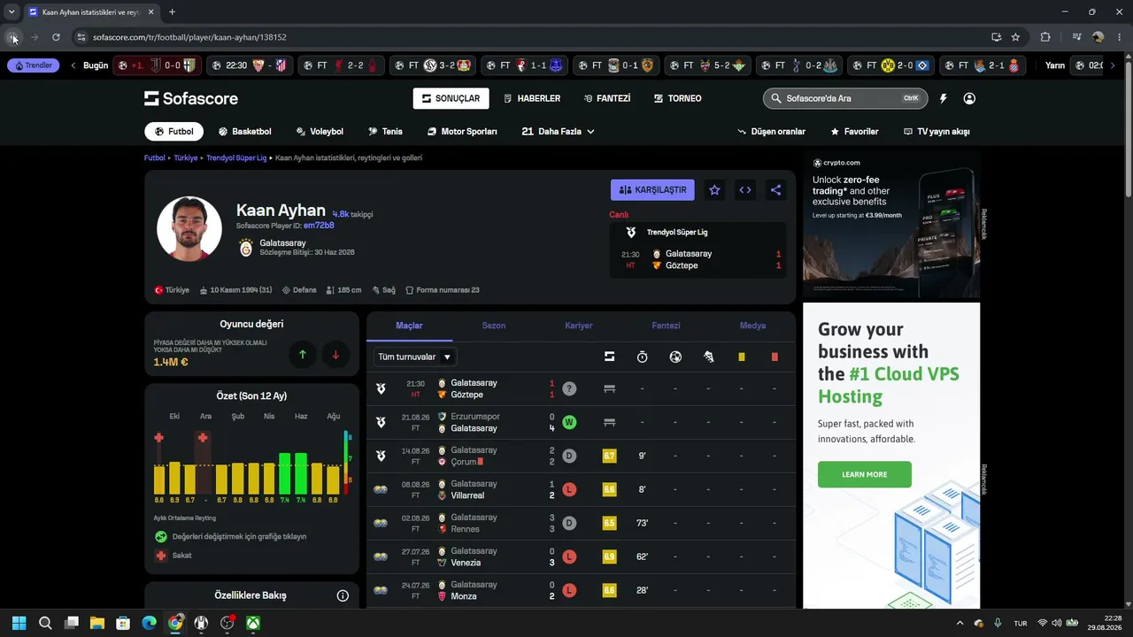The height and width of the screenshot is (637, 1133).
Task: Open the Fantezi player tab
Action: pyautogui.click(x=666, y=326)
